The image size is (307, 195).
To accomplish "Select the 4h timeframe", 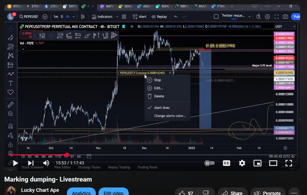I will pyautogui.click(x=68, y=17).
